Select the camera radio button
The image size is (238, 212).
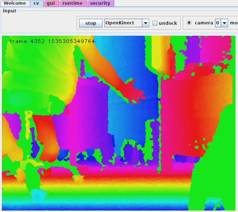point(189,23)
